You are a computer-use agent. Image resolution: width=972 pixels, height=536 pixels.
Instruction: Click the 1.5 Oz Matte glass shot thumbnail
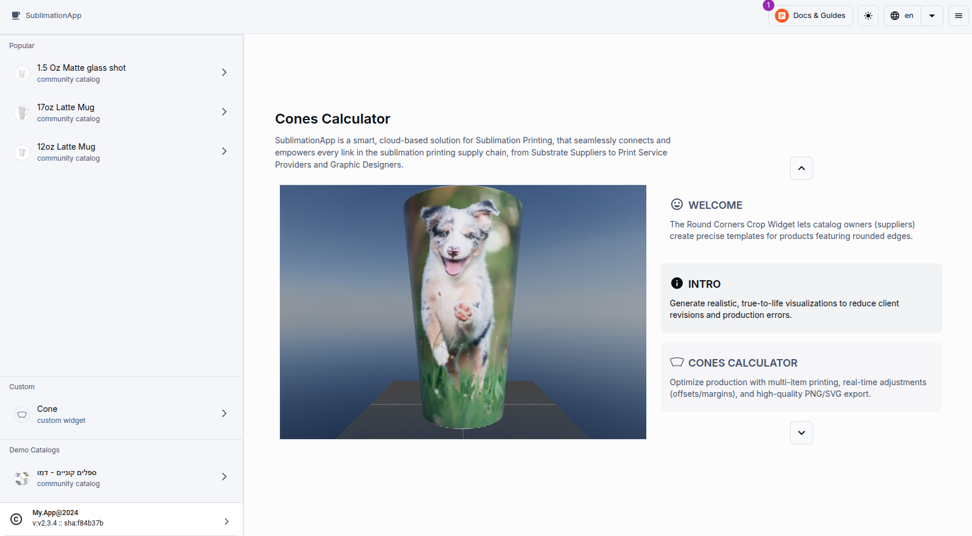click(x=22, y=74)
